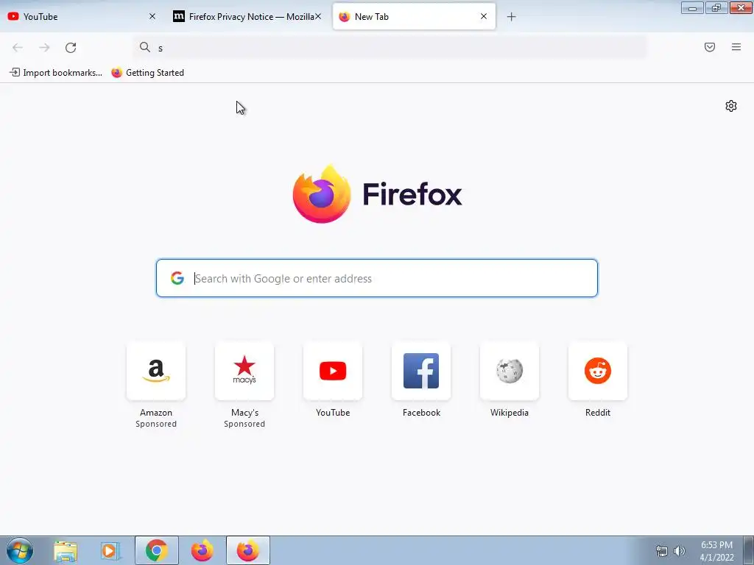The image size is (754, 565).
Task: Open File Explorer from taskbar
Action: 66,550
